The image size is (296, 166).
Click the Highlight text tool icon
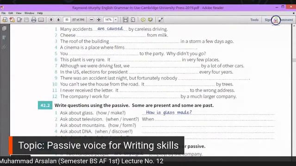click(x=150, y=20)
